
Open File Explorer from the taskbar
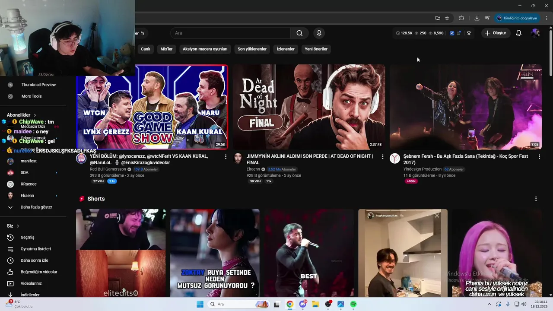(315, 304)
